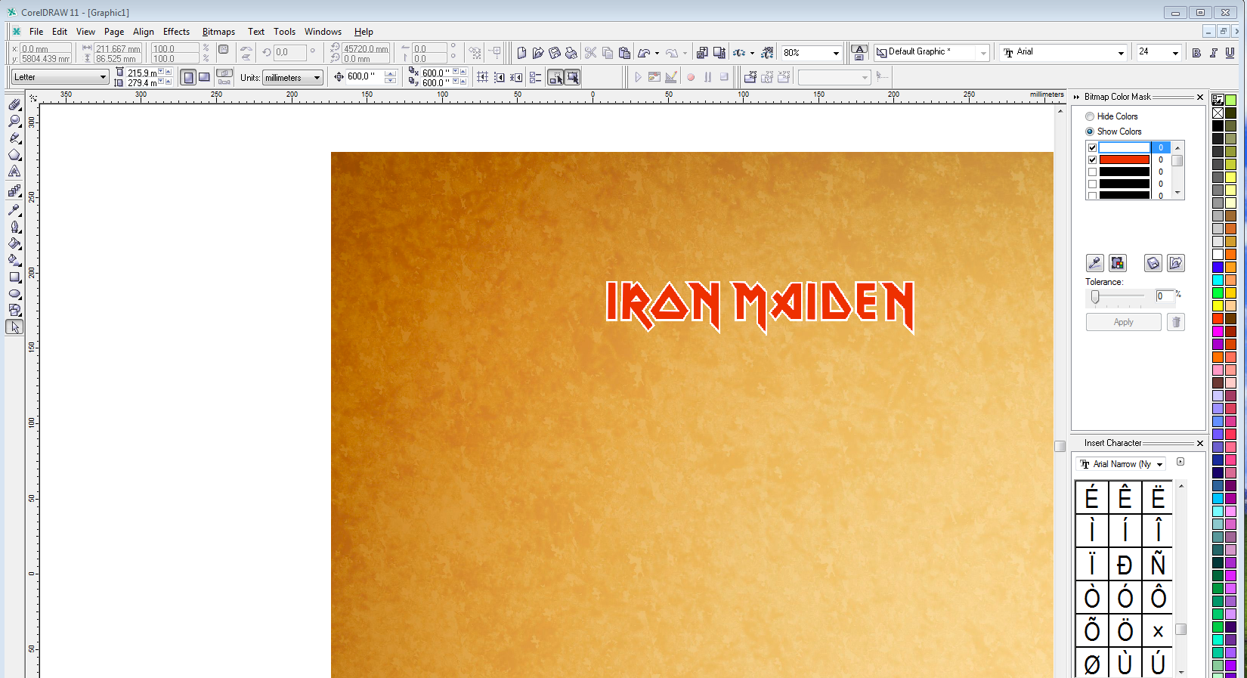Select the Freehand drawing tool

[x=14, y=138]
